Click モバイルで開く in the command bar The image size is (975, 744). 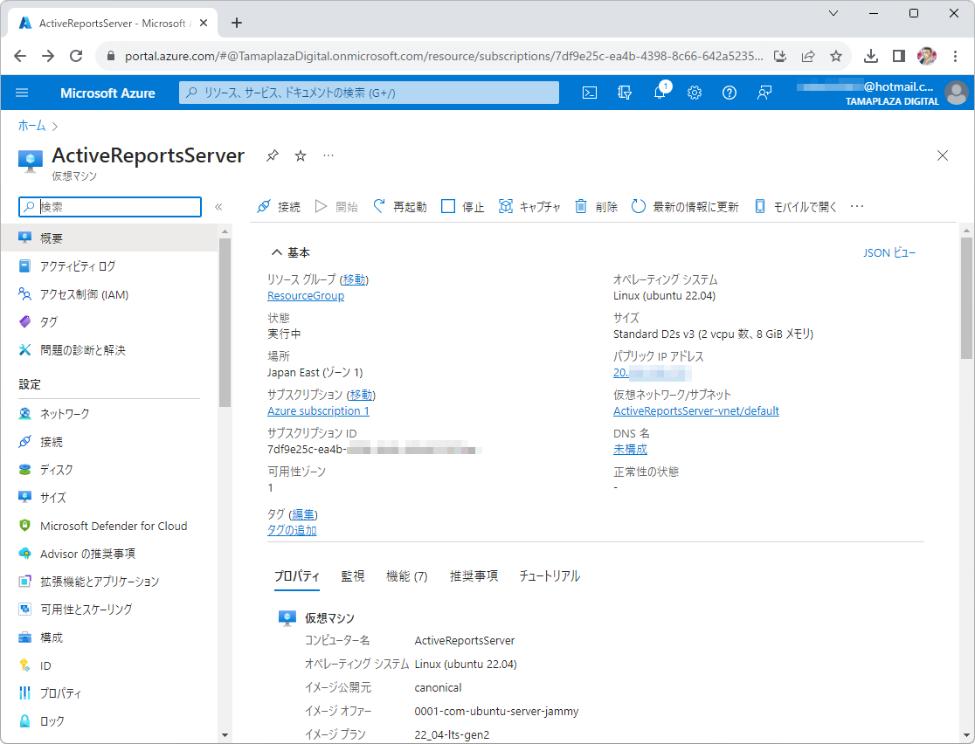click(x=795, y=206)
